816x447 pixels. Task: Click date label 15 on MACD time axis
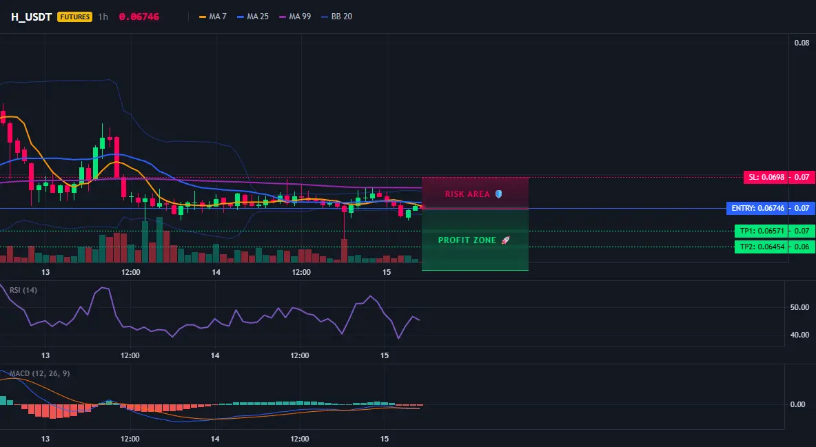tap(384, 439)
